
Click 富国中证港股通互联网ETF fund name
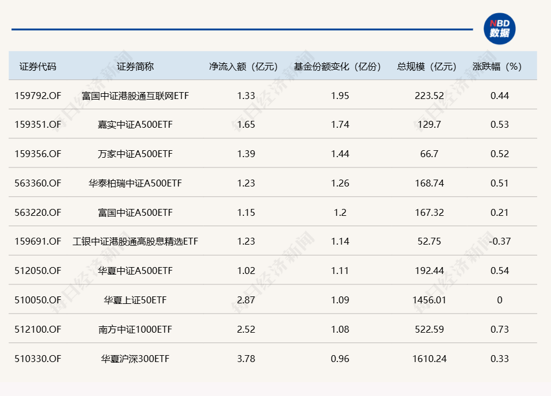(135, 96)
